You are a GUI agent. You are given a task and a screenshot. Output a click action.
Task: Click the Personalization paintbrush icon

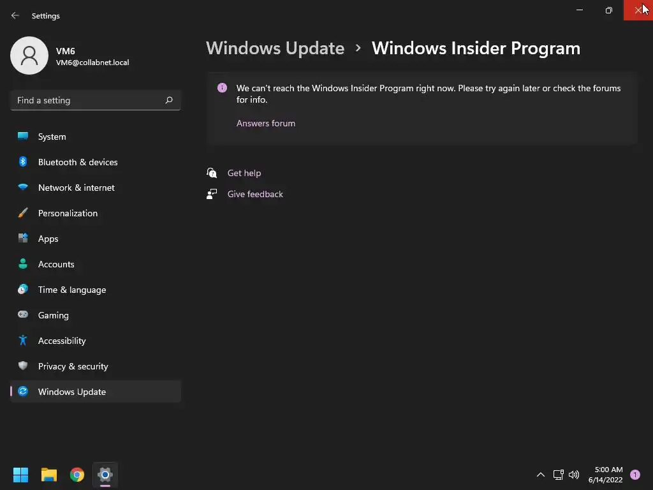(x=23, y=212)
